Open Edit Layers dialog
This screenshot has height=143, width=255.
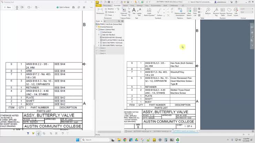click(x=236, y=12)
